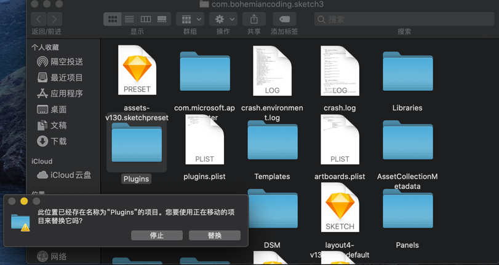Go back with the left arrow button
Screen dimensions: 499x265
(x=39, y=20)
